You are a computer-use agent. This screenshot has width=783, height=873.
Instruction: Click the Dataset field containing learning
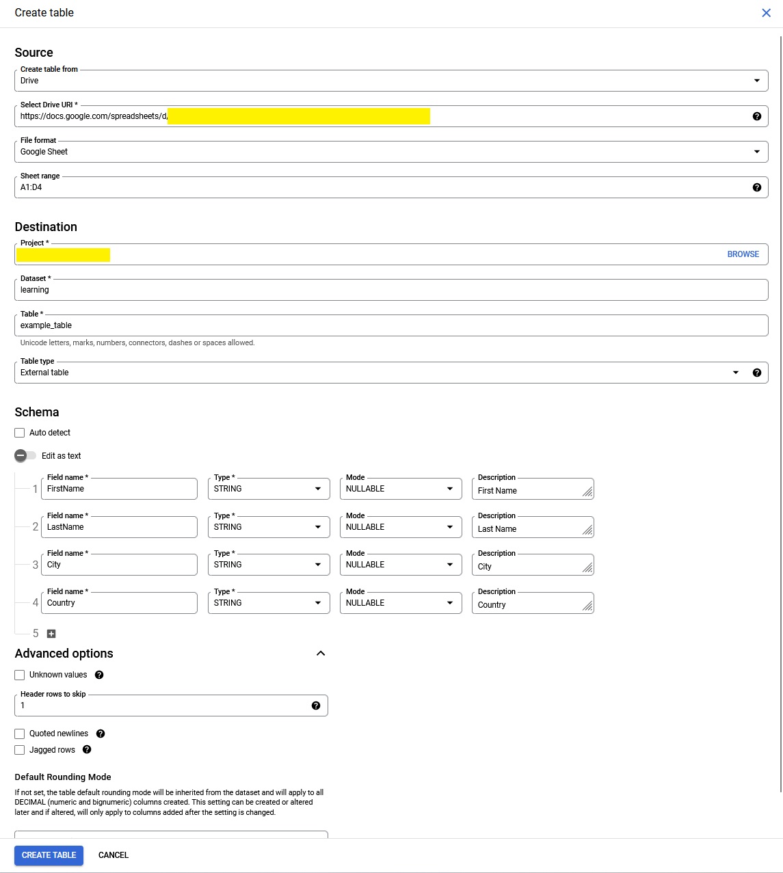(x=391, y=290)
